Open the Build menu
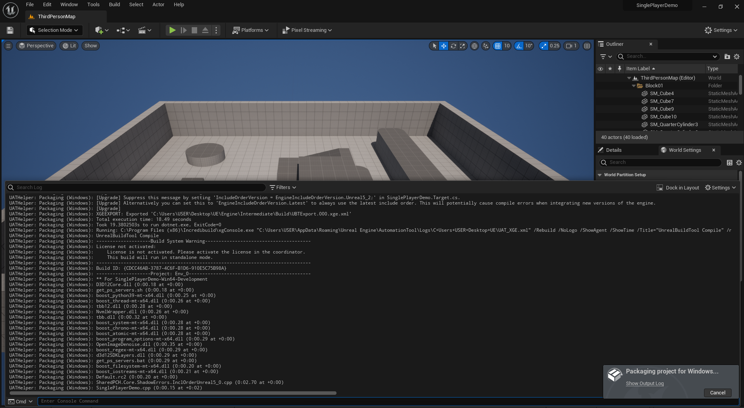The height and width of the screenshot is (408, 744). 114,5
